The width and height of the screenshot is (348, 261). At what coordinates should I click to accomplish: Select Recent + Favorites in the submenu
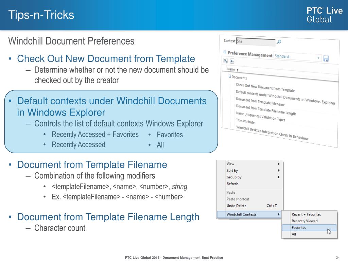[x=309, y=214]
